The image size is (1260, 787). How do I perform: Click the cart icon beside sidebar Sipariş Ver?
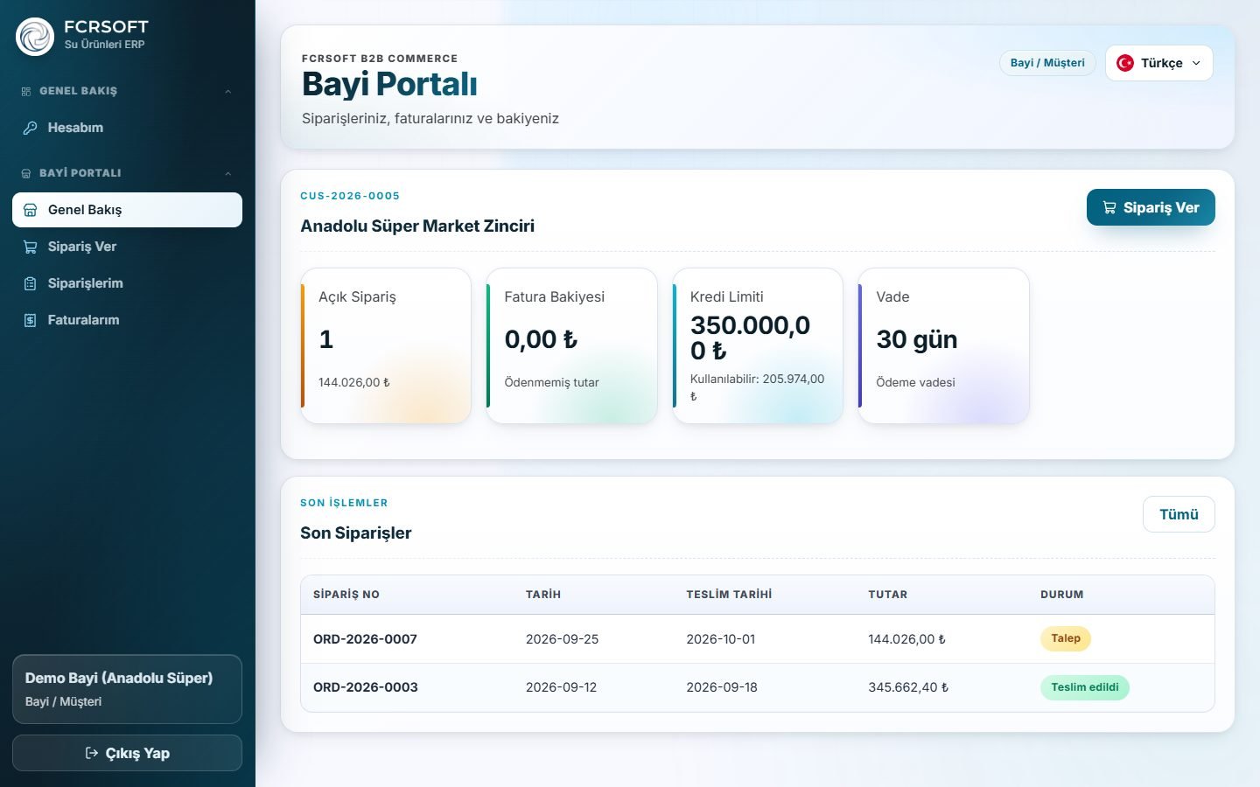30,247
